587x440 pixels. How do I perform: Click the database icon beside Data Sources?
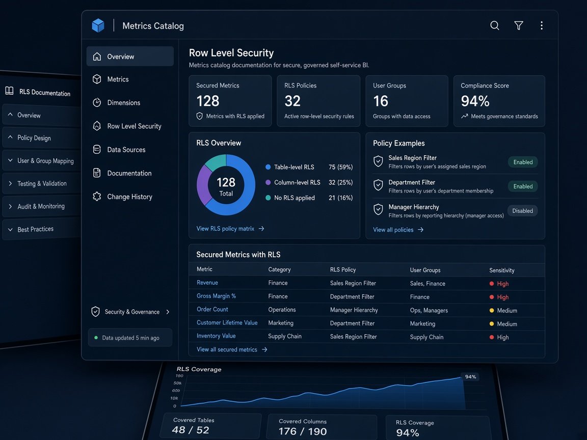[97, 150]
